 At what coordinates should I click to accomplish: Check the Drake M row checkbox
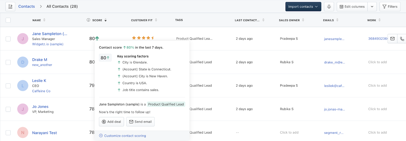(x=8, y=62)
